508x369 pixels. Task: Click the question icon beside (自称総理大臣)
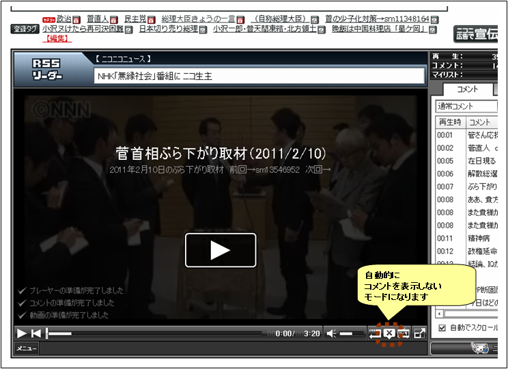coord(315,20)
